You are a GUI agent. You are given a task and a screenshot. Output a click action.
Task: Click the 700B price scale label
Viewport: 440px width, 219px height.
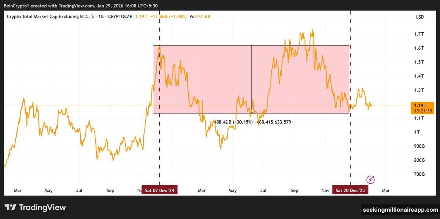coord(419,174)
